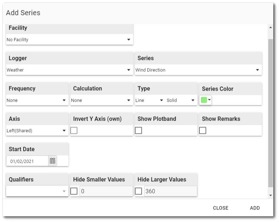Click the Hide Larger Values number field
Viewport: 279px width, 222px height.
pos(171,191)
